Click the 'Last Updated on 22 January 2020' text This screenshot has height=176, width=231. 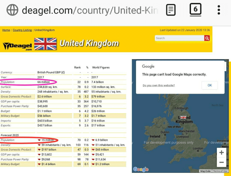pyautogui.click(x=185, y=30)
